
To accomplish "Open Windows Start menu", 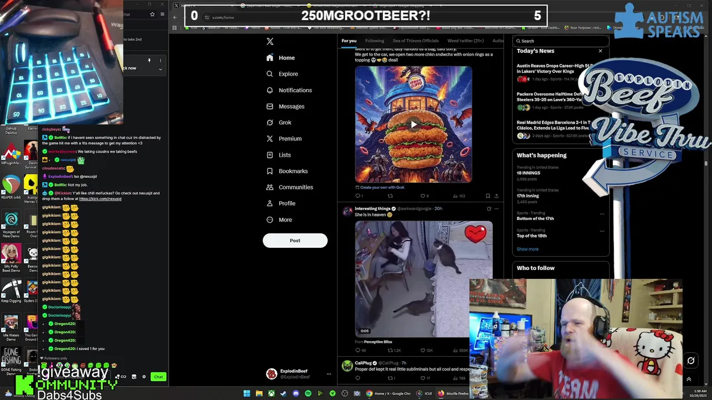I will (246, 393).
